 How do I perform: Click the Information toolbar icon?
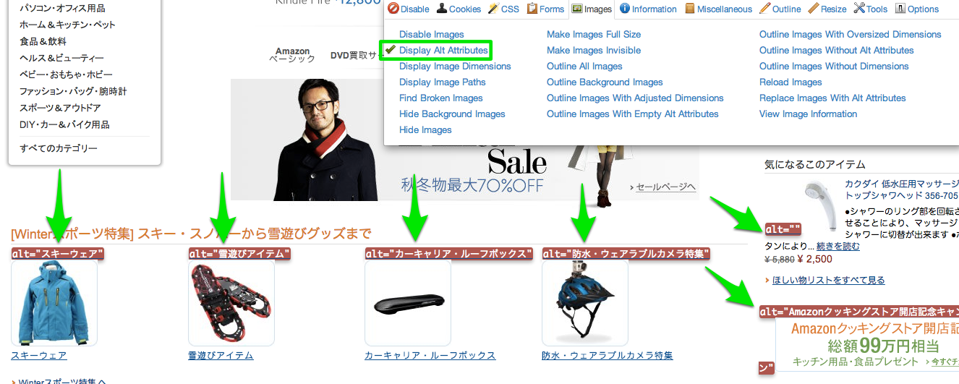pyautogui.click(x=625, y=9)
